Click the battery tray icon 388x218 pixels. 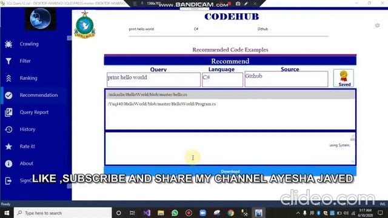pos(339,213)
